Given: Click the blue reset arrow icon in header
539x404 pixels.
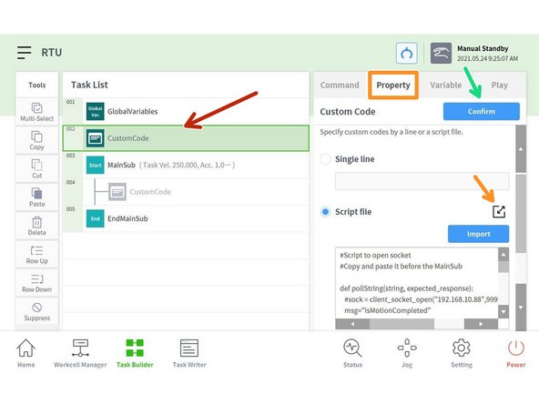Looking at the screenshot, I should point(407,54).
